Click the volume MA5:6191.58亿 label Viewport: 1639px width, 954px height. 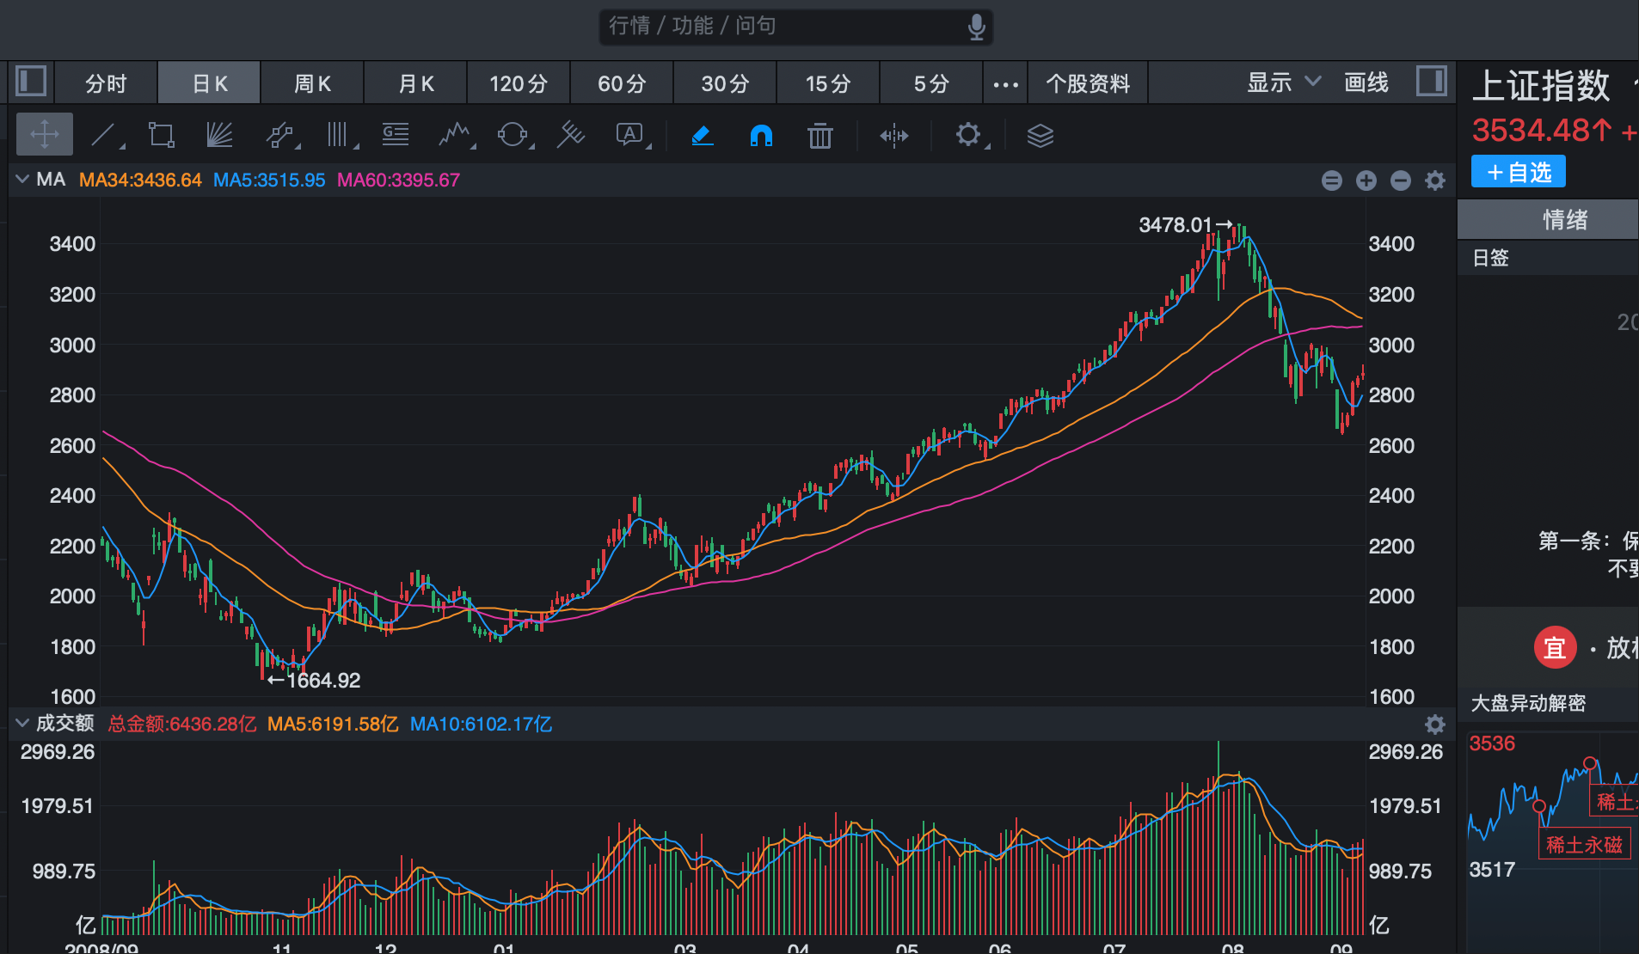(333, 724)
